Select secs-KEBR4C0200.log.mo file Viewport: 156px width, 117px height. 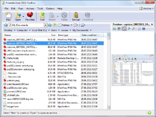(53, 99)
